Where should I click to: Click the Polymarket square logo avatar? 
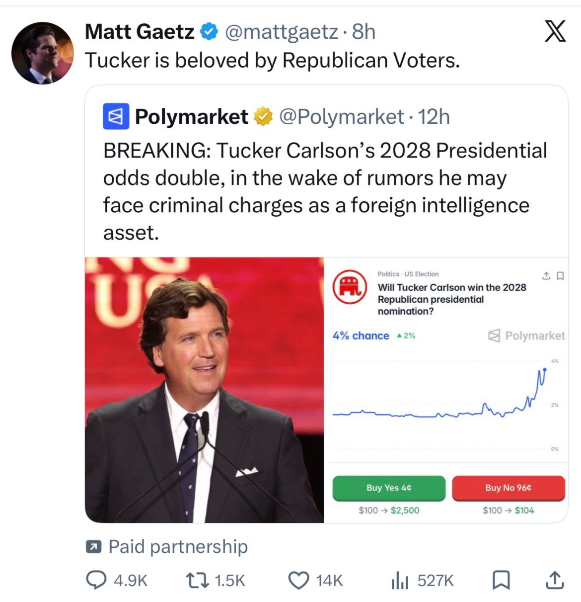[116, 116]
